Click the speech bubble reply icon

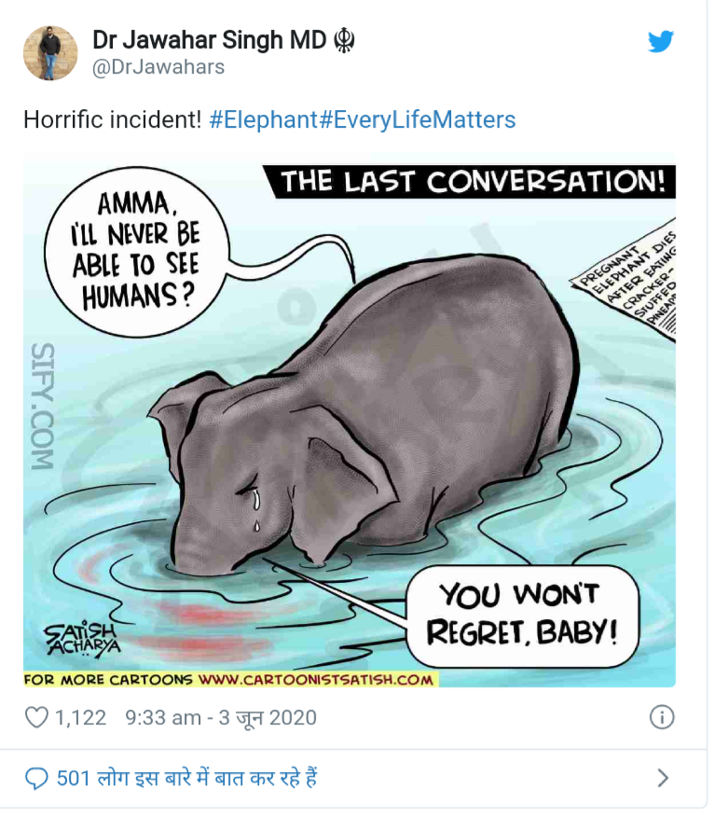(36, 779)
